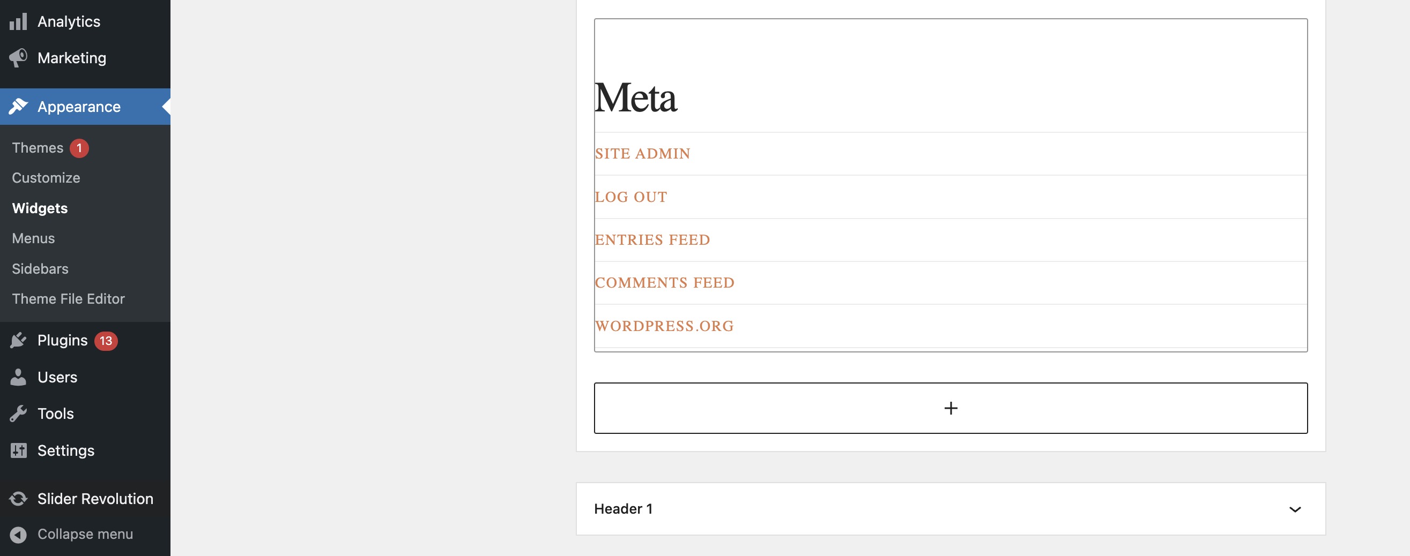Open the Theme File Editor

point(69,299)
